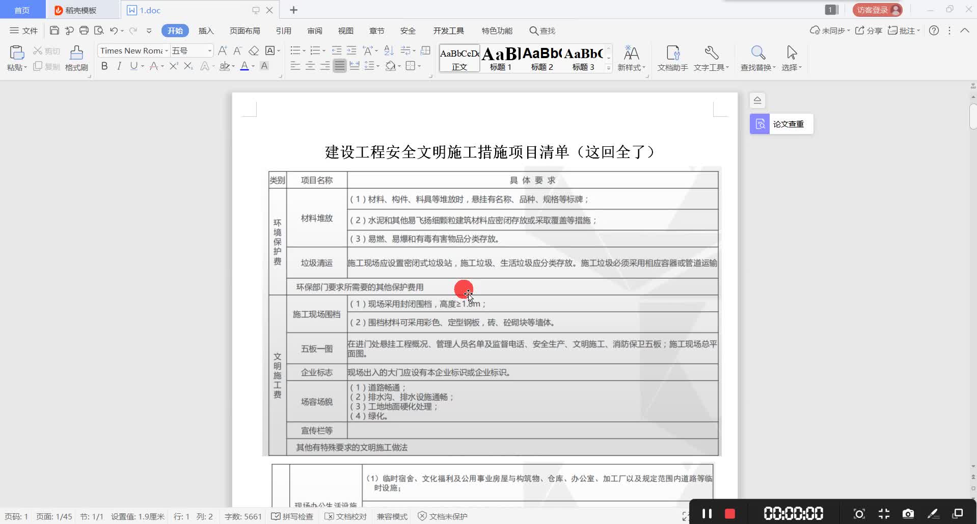
Task: Open the File (文件) menu
Action: pos(24,31)
